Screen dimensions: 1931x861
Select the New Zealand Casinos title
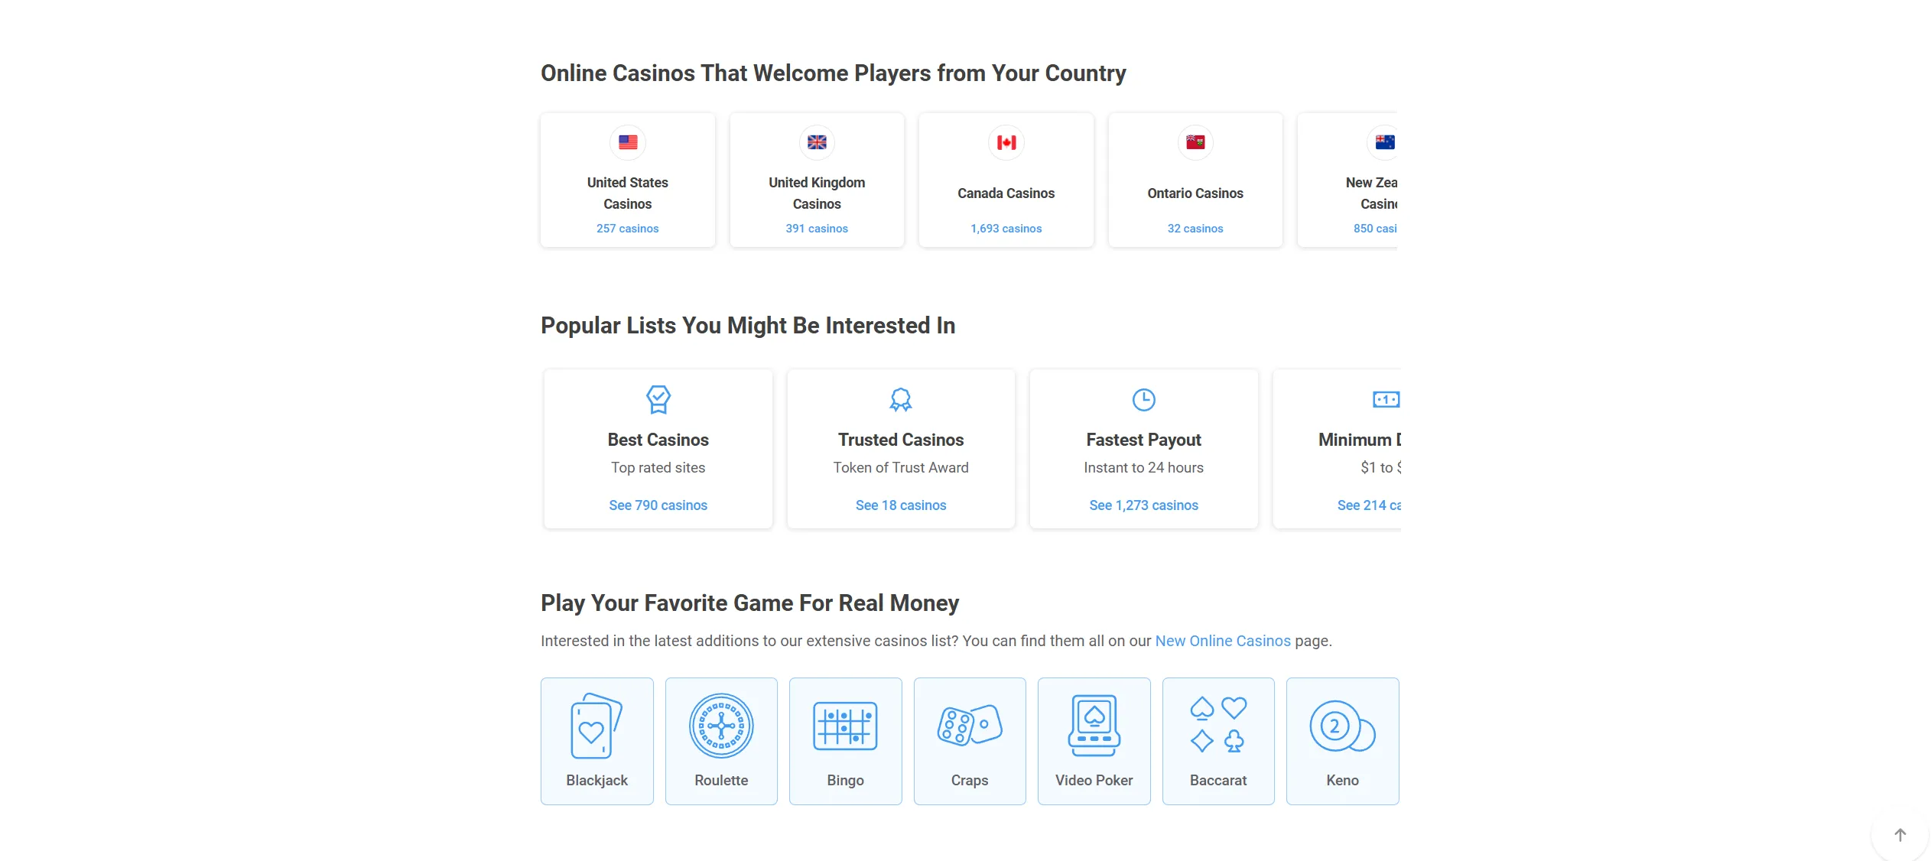[1372, 193]
